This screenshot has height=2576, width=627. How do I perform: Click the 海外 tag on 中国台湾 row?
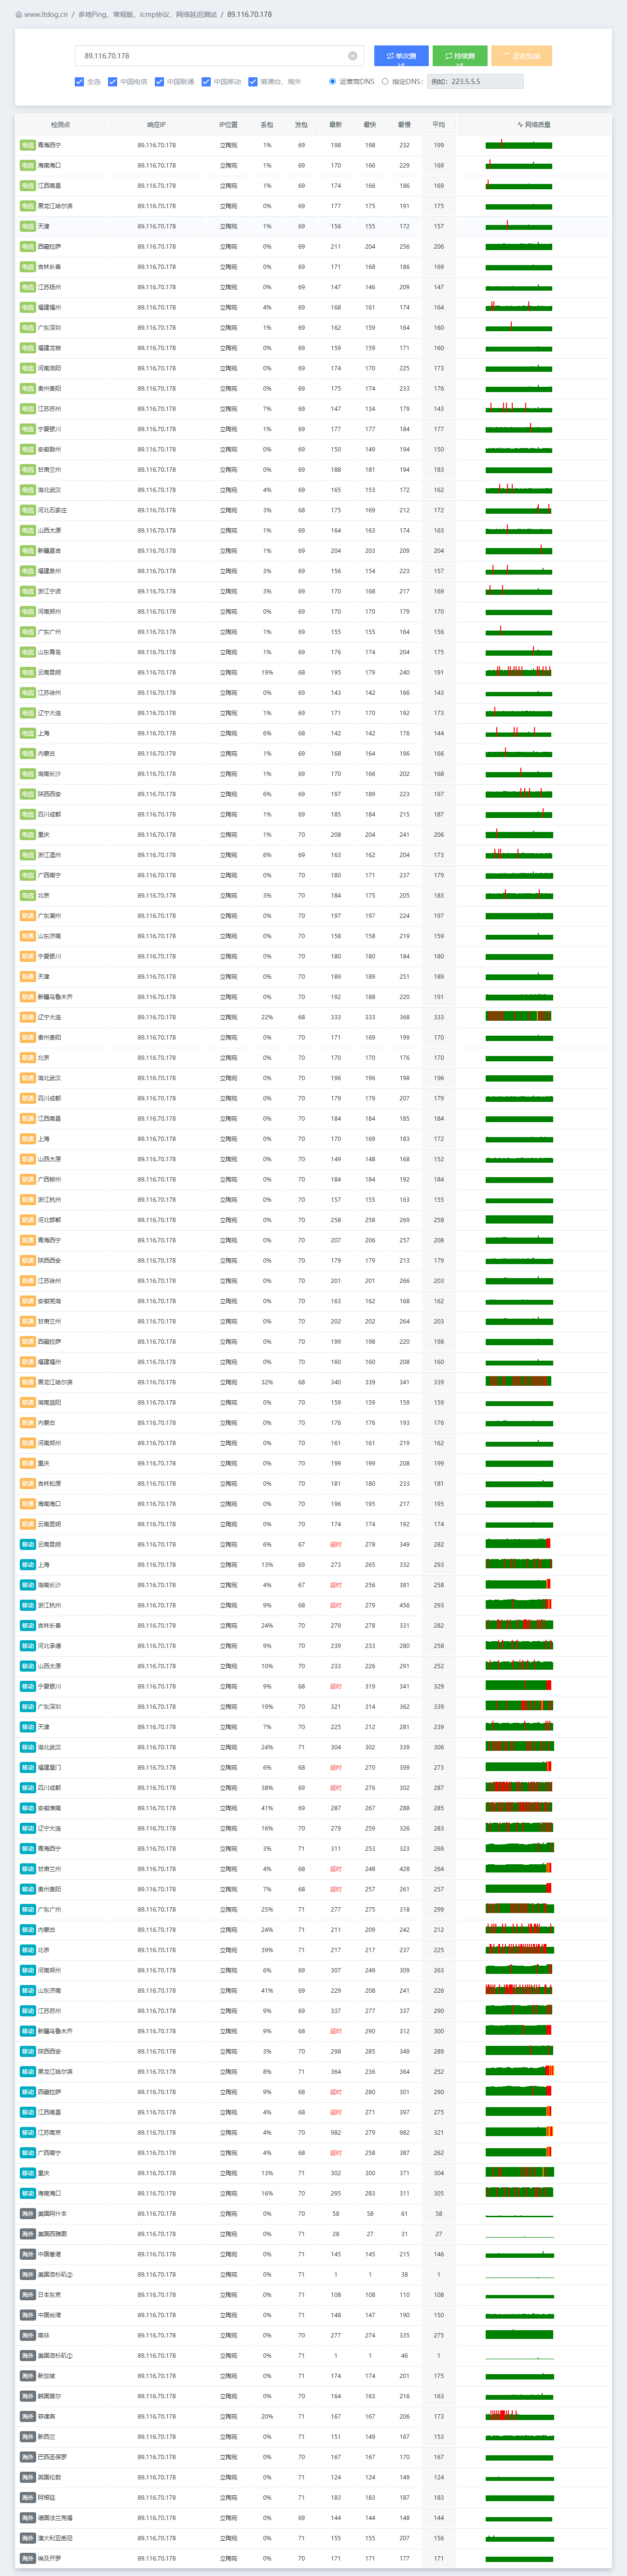[x=28, y=2315]
